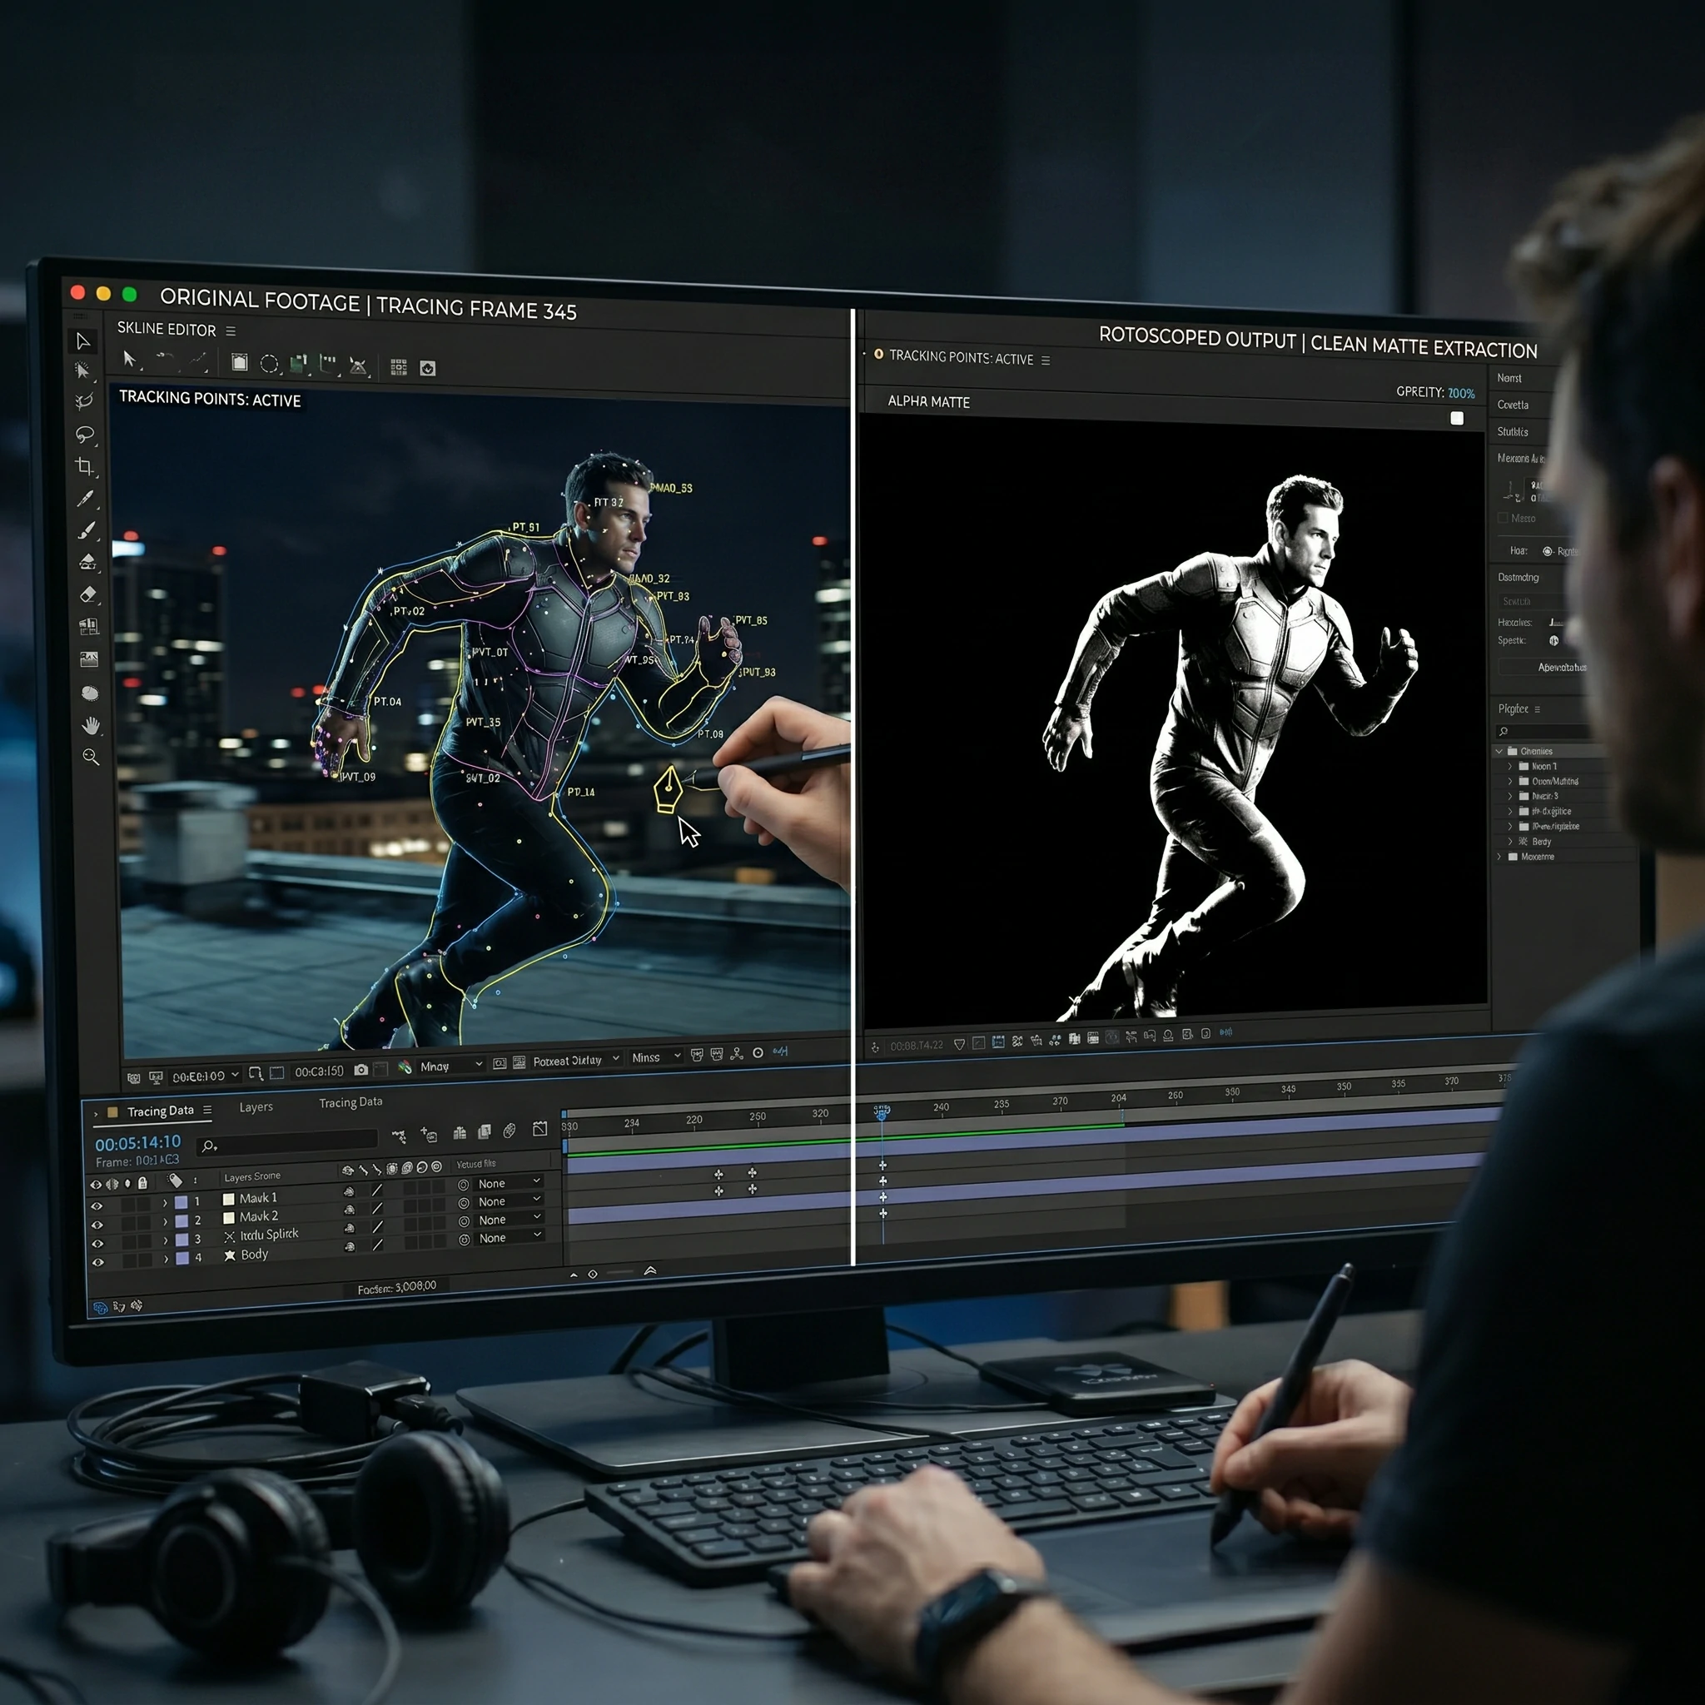Select the Brush tool in the left toolbar
The width and height of the screenshot is (1705, 1705).
click(87, 530)
